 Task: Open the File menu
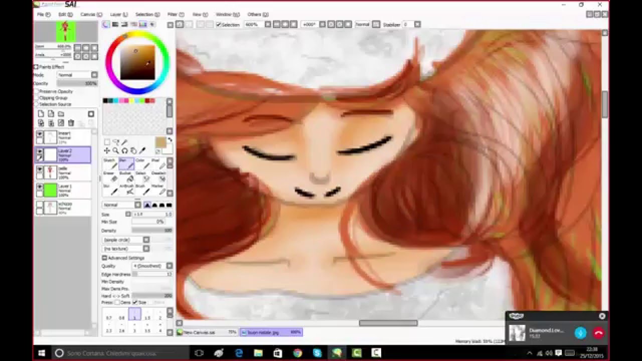tap(43, 15)
